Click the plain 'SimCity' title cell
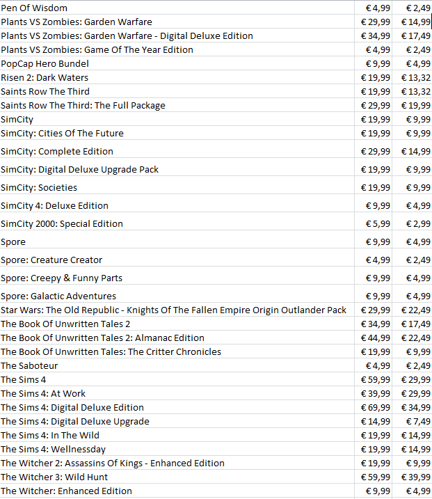Image resolution: width=432 pixels, height=499 pixels. 177,119
